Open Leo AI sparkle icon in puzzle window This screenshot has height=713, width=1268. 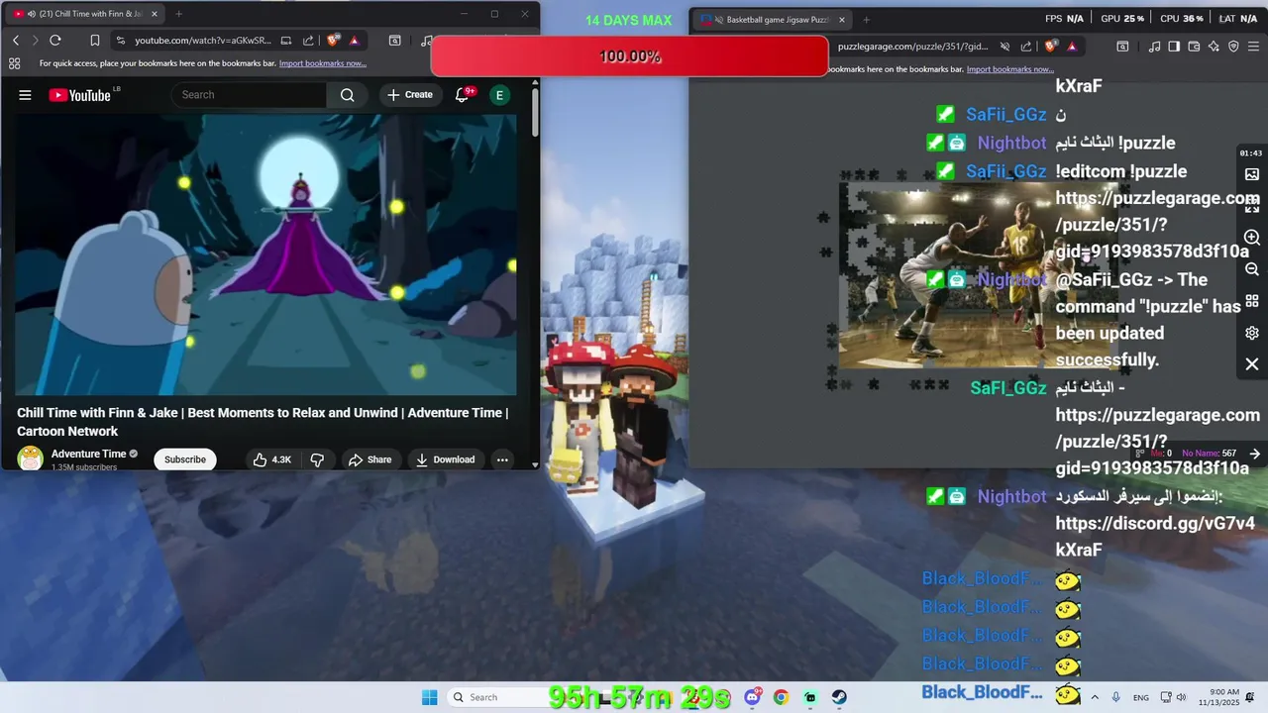(1214, 47)
